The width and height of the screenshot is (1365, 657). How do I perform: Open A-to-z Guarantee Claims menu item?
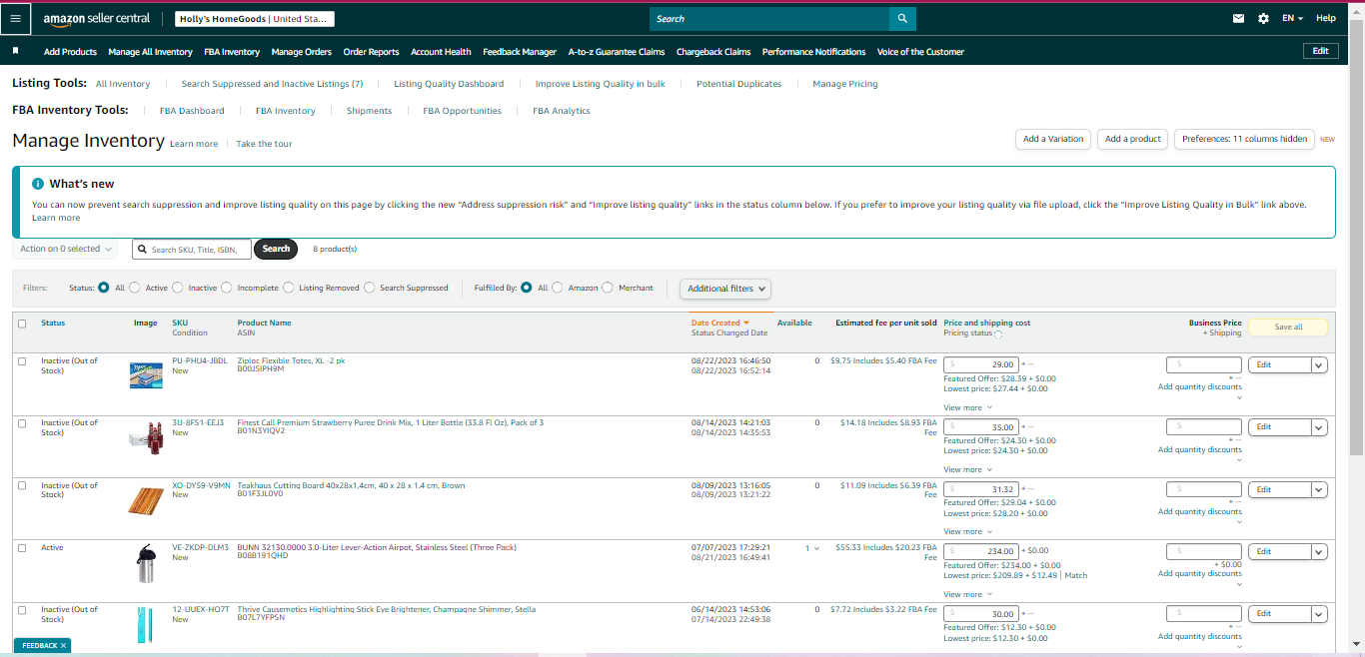(617, 52)
